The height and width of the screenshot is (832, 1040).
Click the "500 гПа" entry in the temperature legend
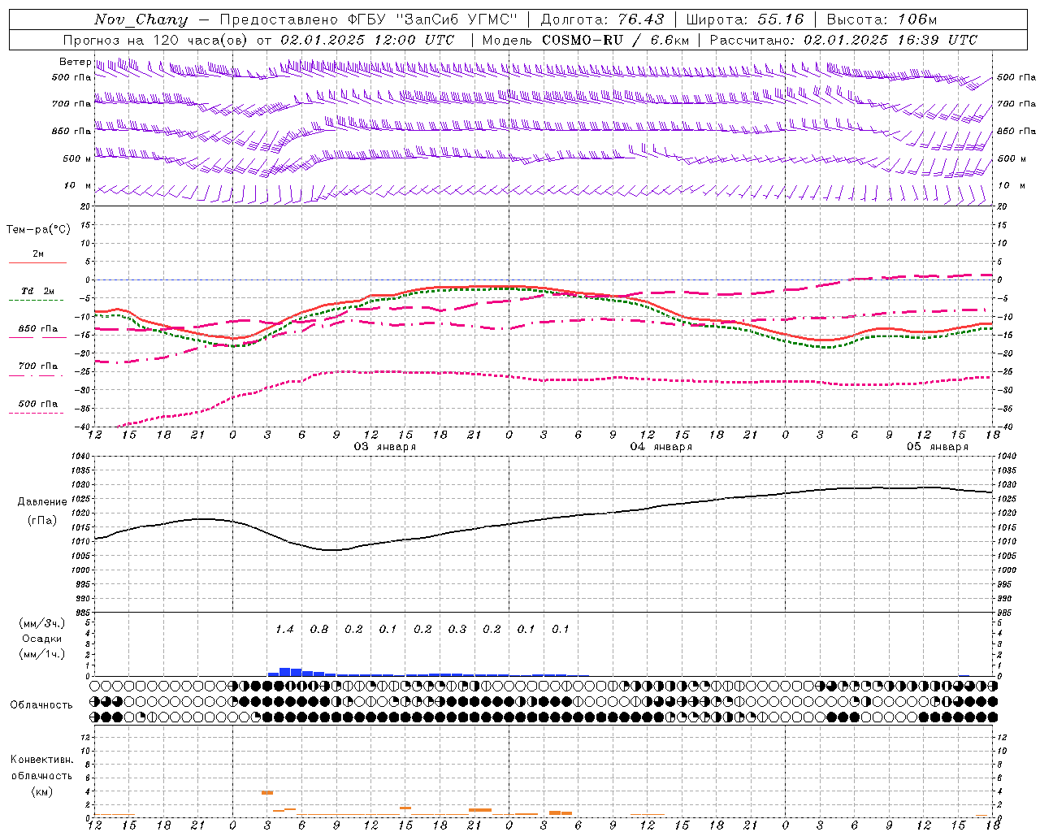tap(38, 404)
